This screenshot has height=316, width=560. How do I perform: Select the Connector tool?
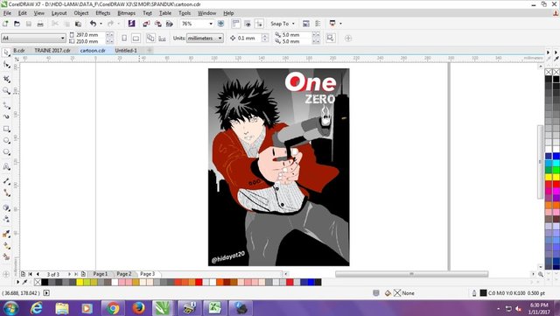coord(6,193)
